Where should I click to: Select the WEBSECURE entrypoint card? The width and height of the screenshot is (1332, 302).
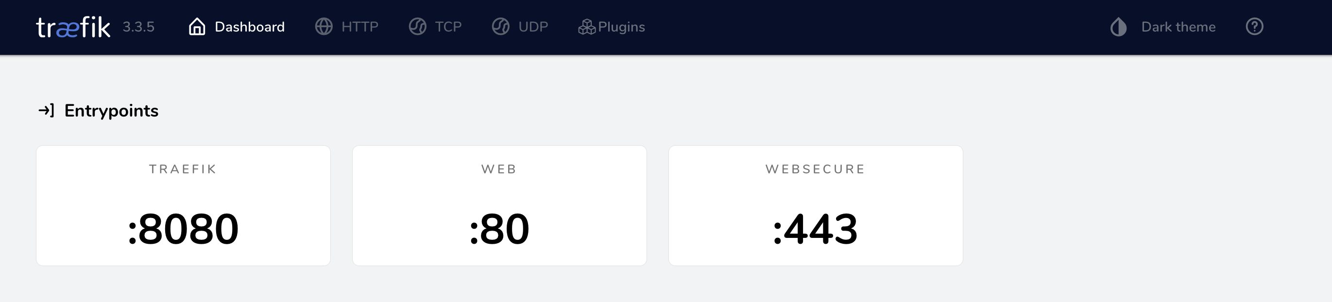(816, 205)
